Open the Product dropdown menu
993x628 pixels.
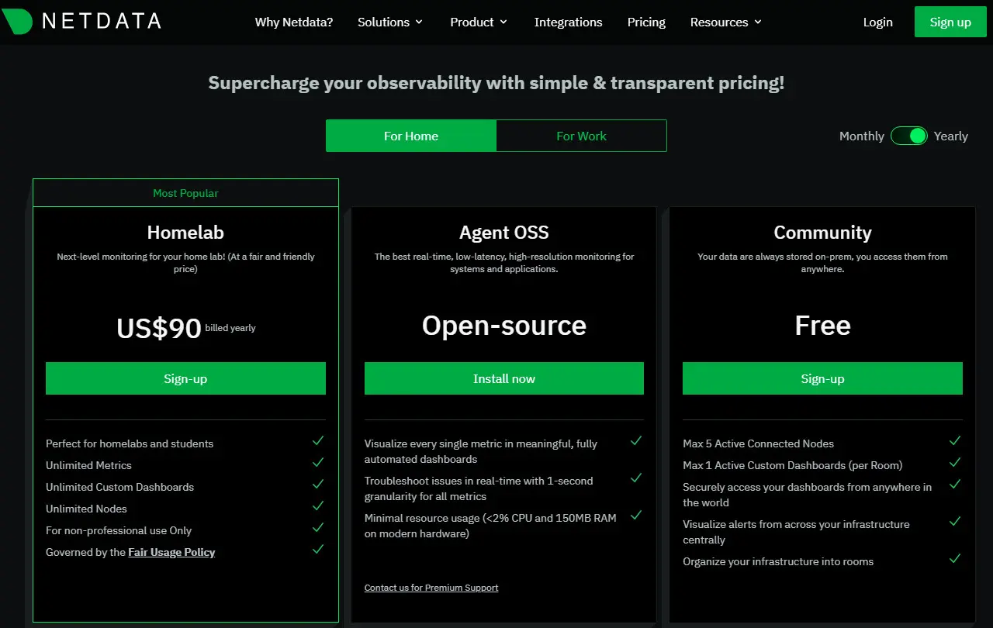(479, 22)
